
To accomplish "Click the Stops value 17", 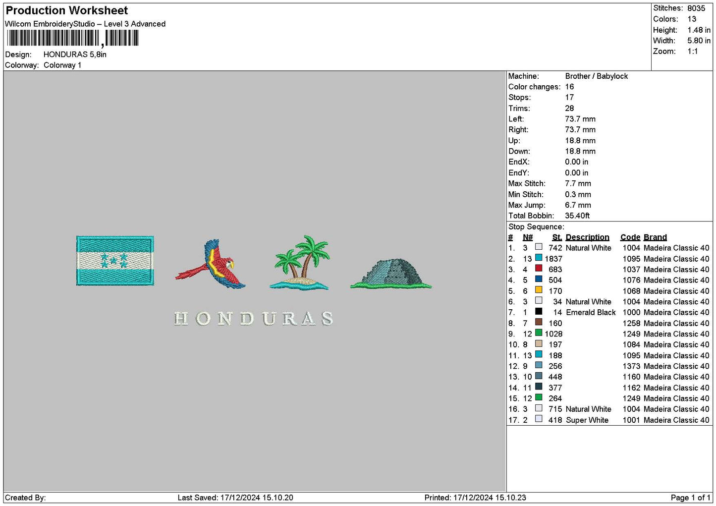I will [569, 98].
